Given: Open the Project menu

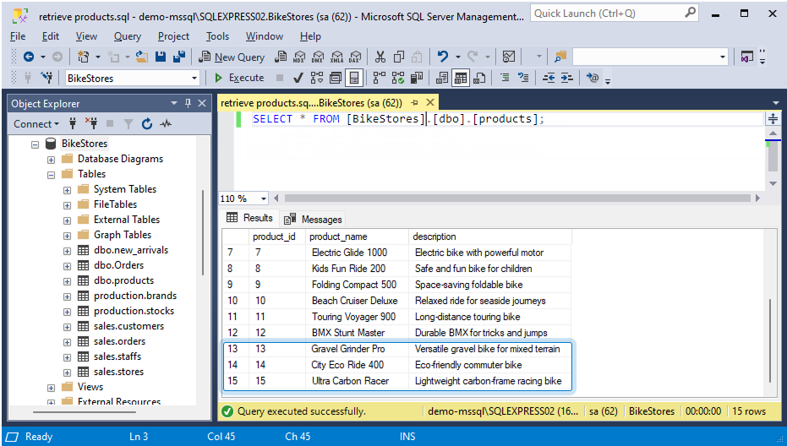Looking at the screenshot, I should pyautogui.click(x=173, y=36).
